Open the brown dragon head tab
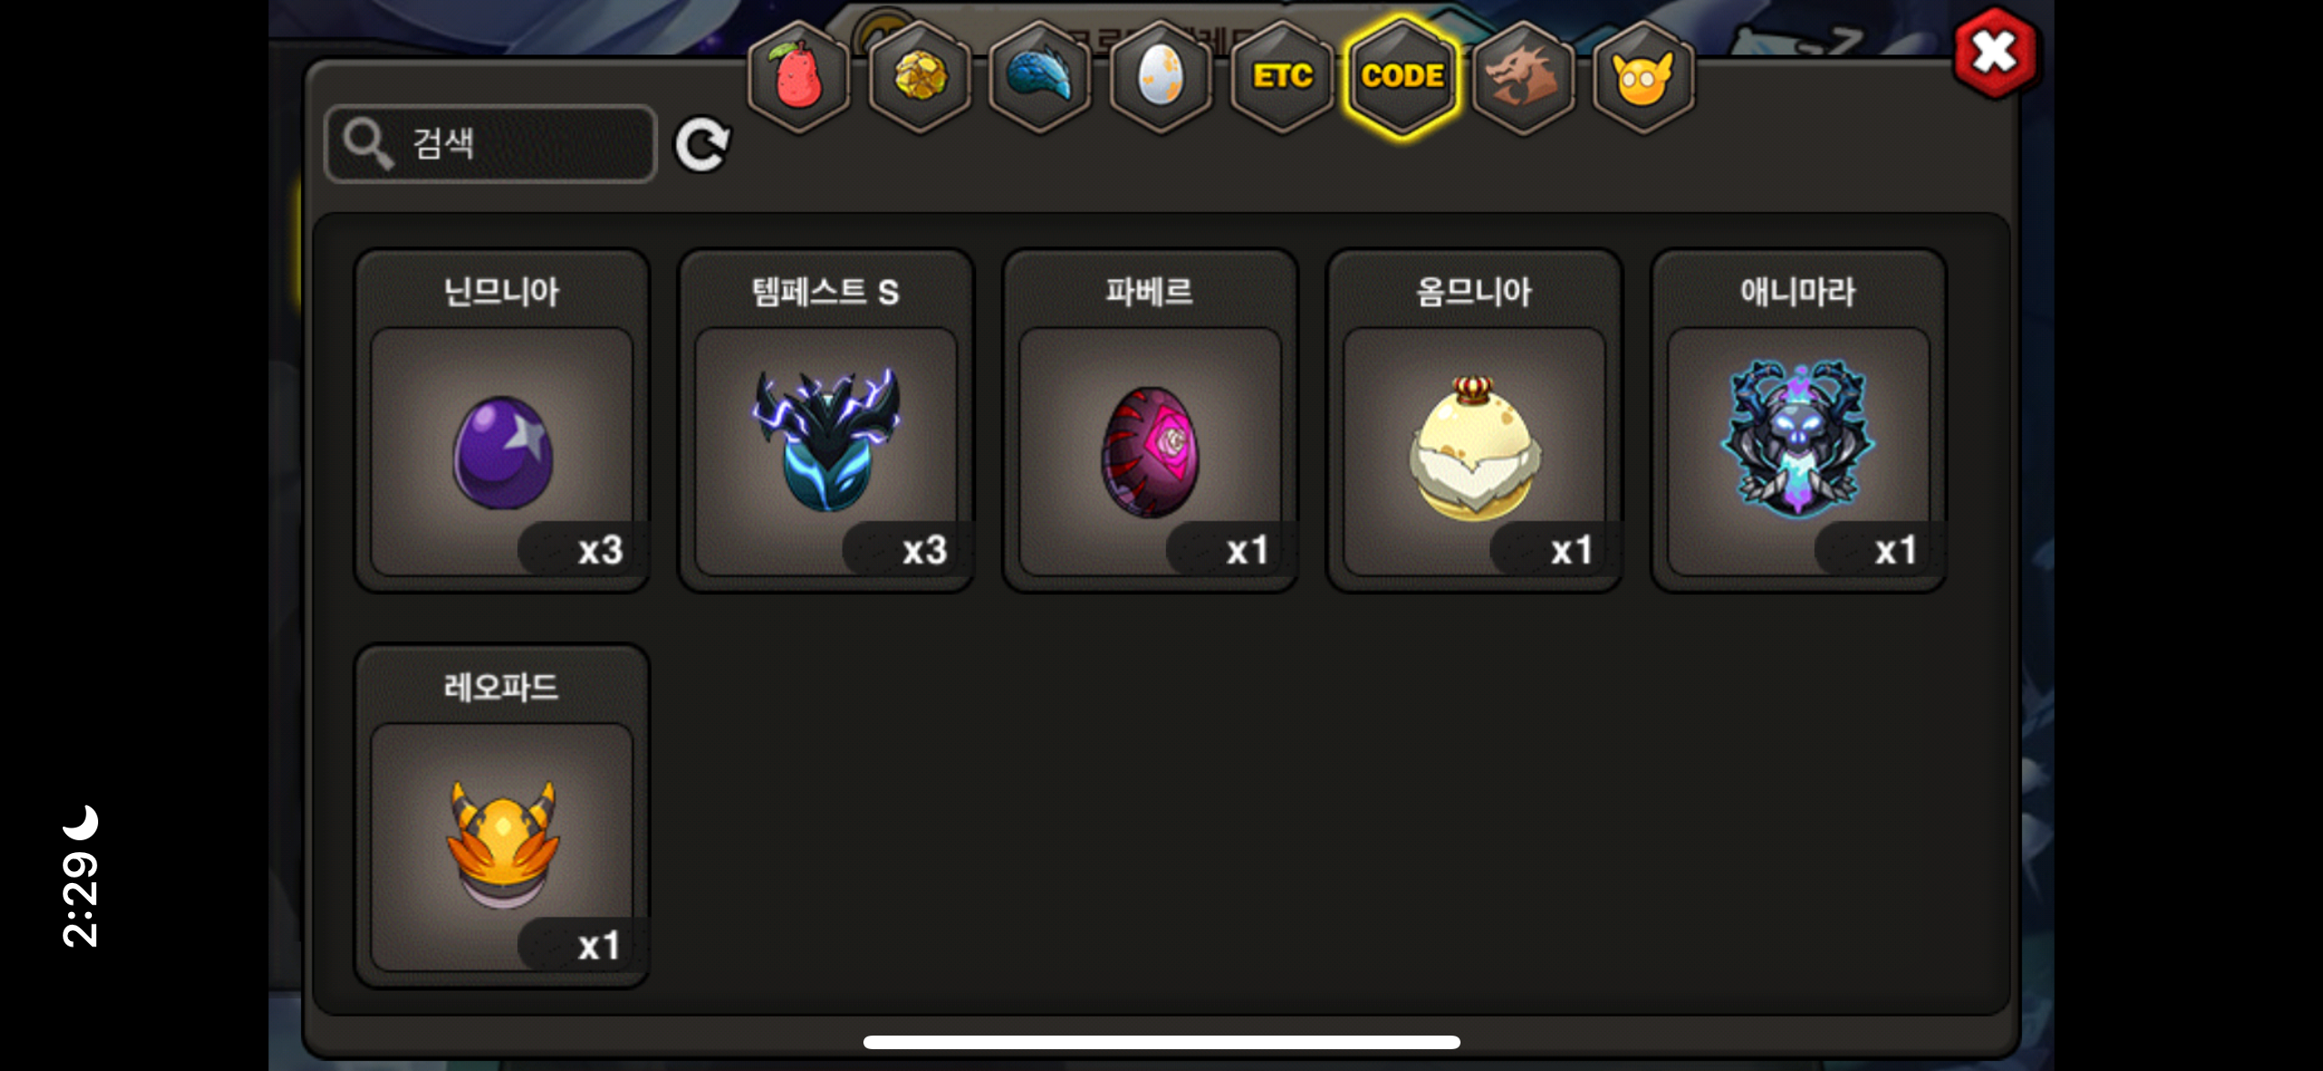This screenshot has width=2323, height=1071. pos(1523,76)
